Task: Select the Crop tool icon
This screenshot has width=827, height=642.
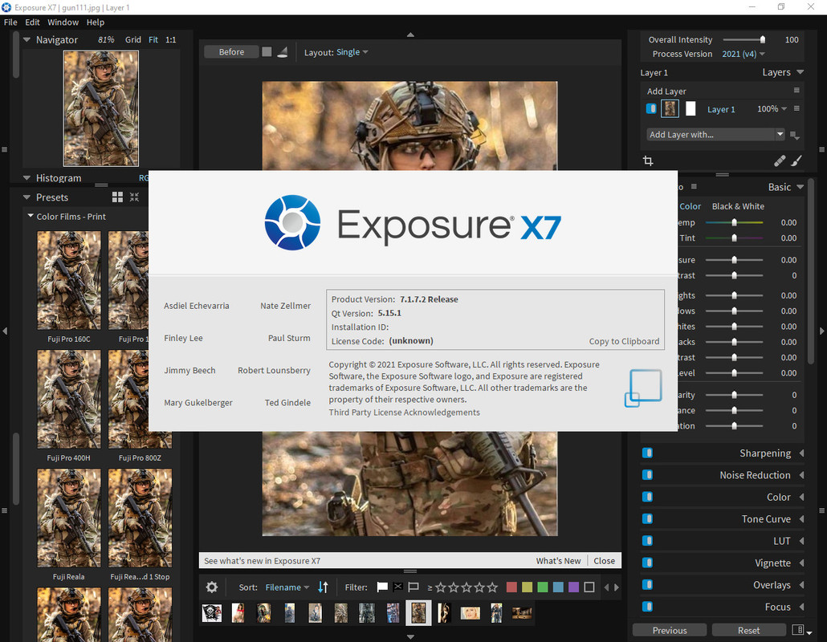Action: (648, 160)
